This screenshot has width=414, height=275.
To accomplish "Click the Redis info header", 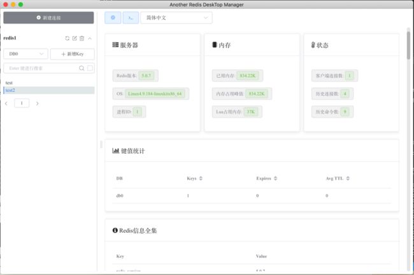I will (252, 230).
